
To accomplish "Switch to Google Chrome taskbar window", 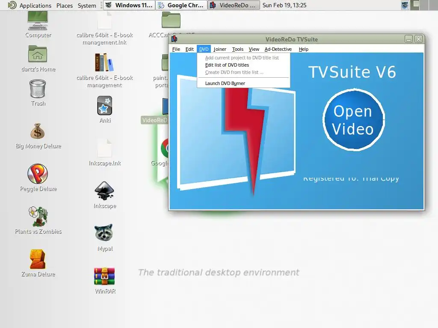I will click(181, 5).
